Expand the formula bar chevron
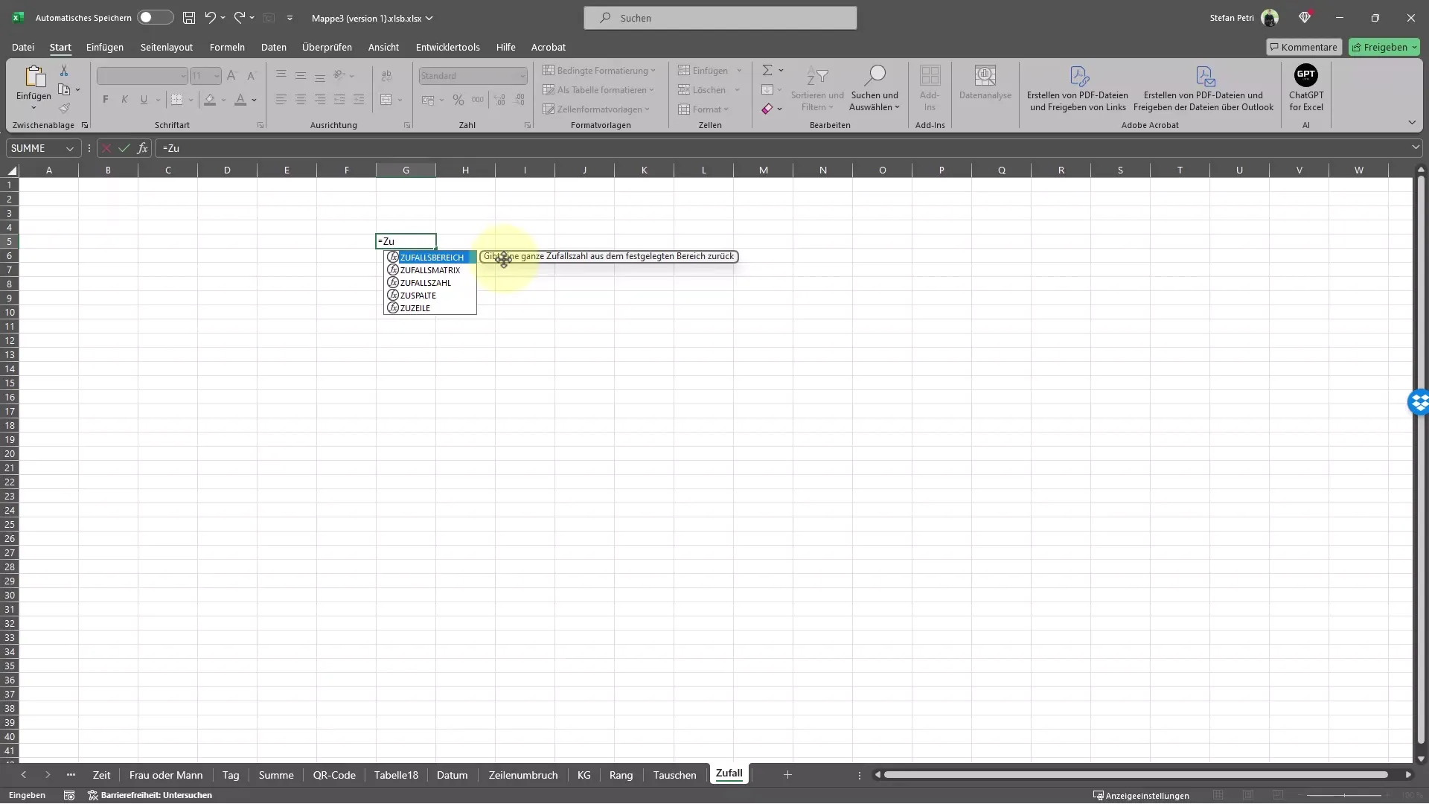Image resolution: width=1429 pixels, height=804 pixels. tap(1415, 147)
